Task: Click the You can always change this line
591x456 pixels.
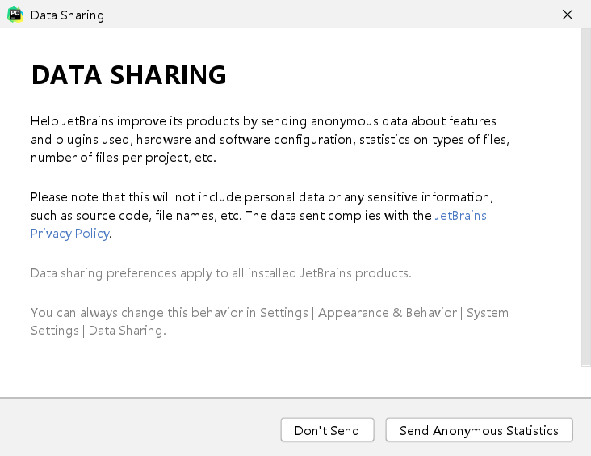Action: coord(269,313)
